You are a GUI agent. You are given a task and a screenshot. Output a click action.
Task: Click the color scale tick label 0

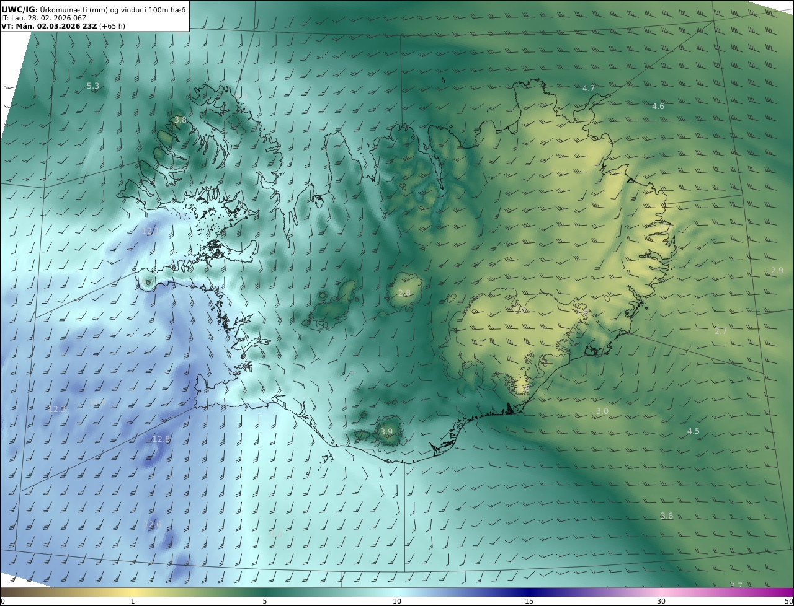pos(2,601)
